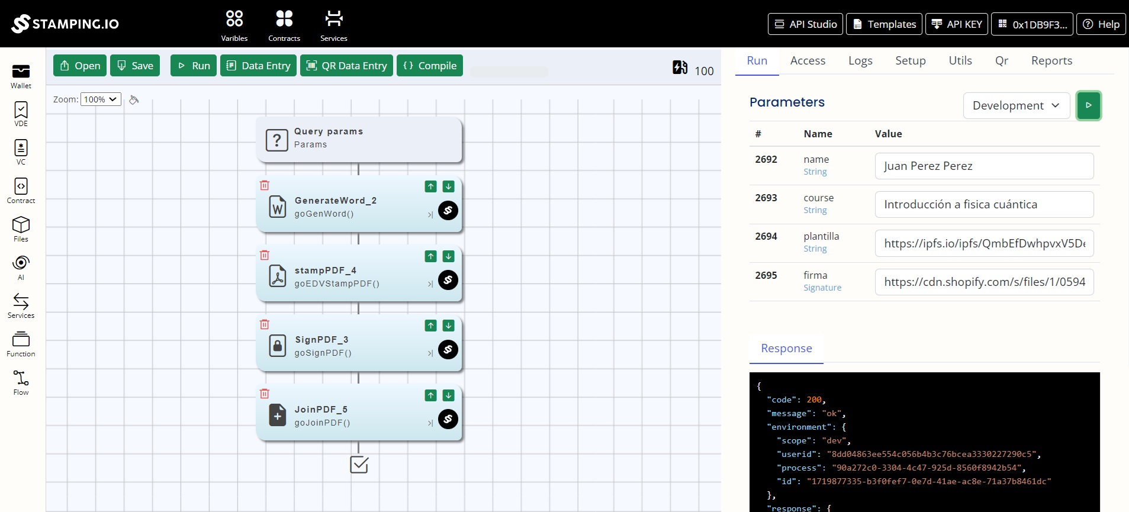The height and width of the screenshot is (512, 1129).
Task: Click the name value field
Action: point(984,166)
